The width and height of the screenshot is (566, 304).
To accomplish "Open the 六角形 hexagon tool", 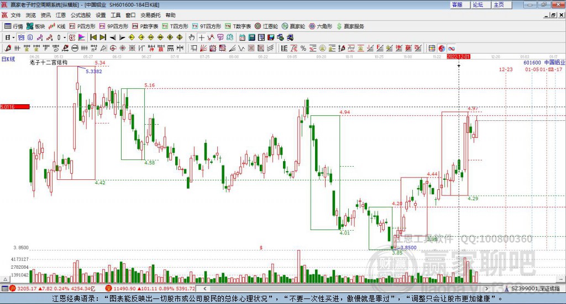I will [321, 26].
